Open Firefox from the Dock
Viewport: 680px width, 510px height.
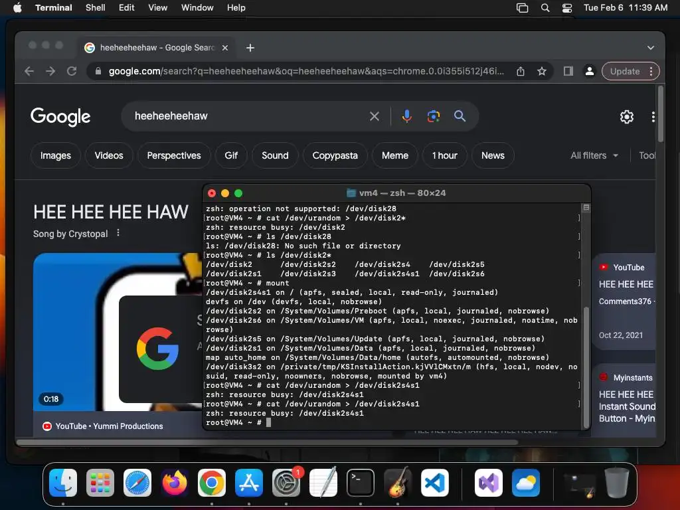click(175, 483)
